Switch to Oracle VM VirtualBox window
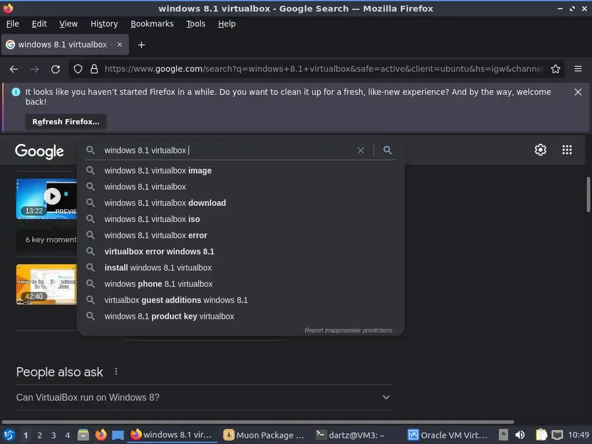 [447, 435]
